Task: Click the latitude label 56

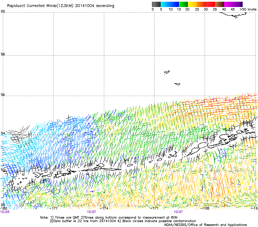Action: click(3, 95)
